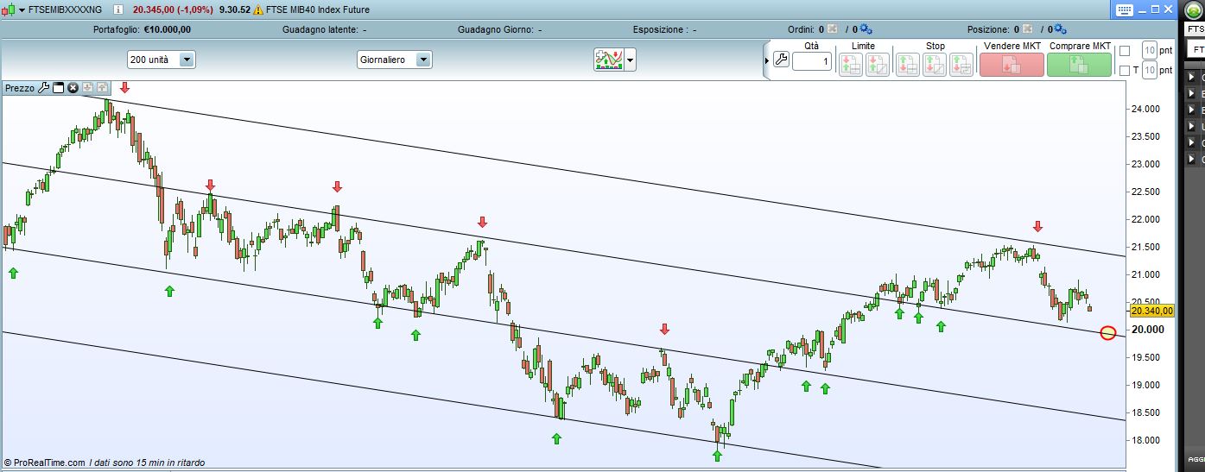Click the add indicator chart icon
This screenshot has height=472, width=1205.
(x=608, y=60)
